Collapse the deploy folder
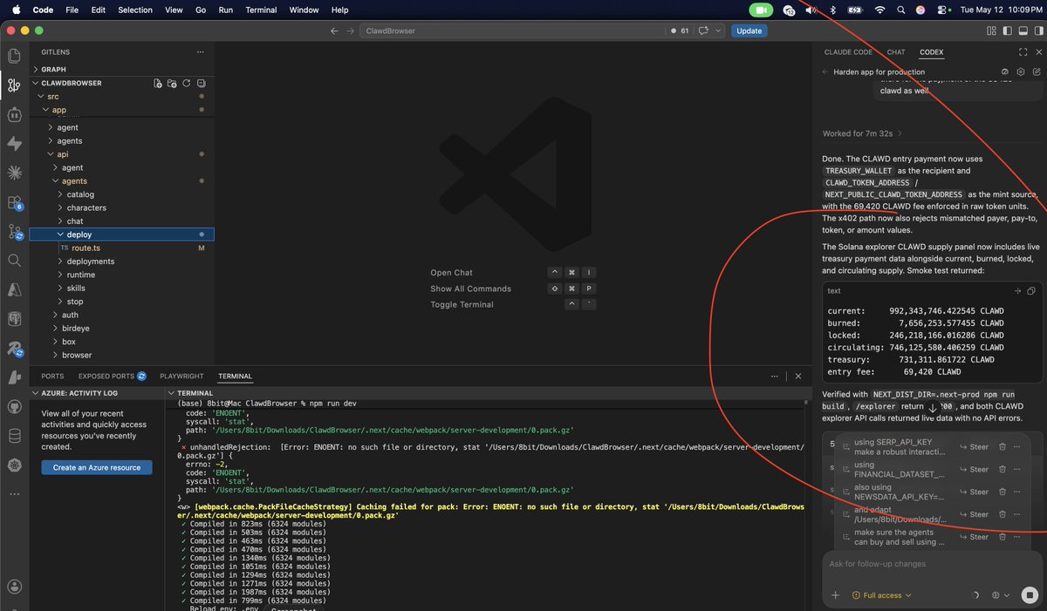The width and height of the screenshot is (1047, 611). point(121,234)
